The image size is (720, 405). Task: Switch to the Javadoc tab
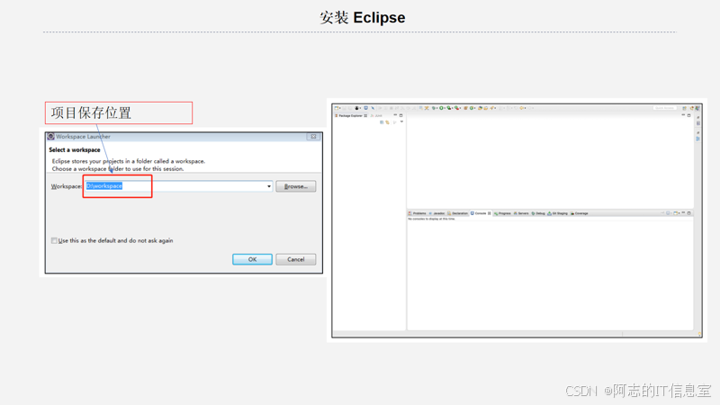(437, 213)
